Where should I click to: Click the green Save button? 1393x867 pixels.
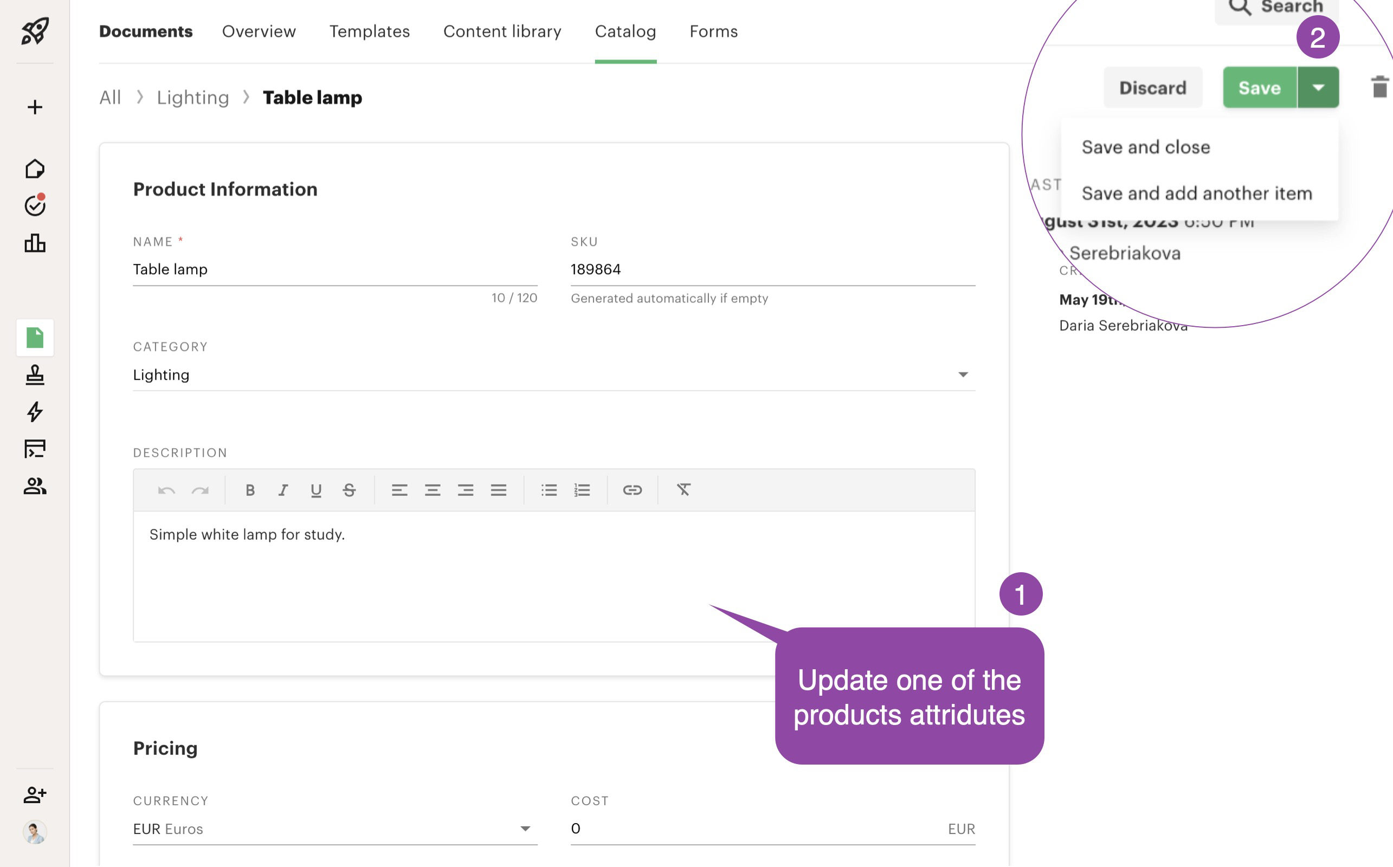[1260, 87]
